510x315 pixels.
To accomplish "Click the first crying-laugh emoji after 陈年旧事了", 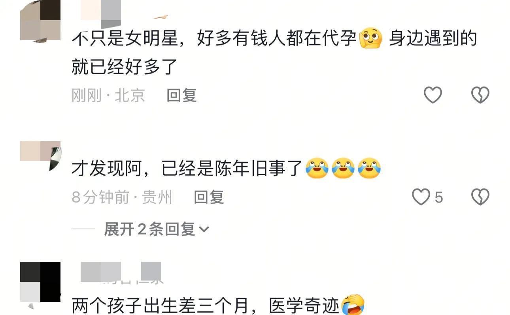I will 317,169.
